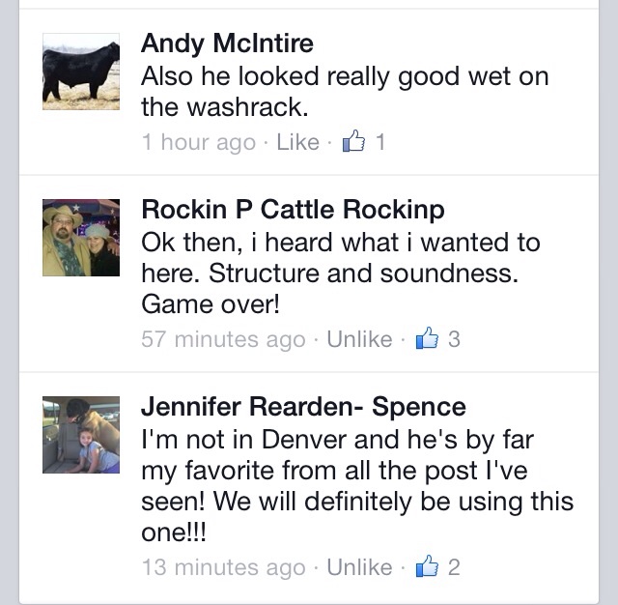
Task: Open the Andy McIntire profile name link
Action: [227, 43]
